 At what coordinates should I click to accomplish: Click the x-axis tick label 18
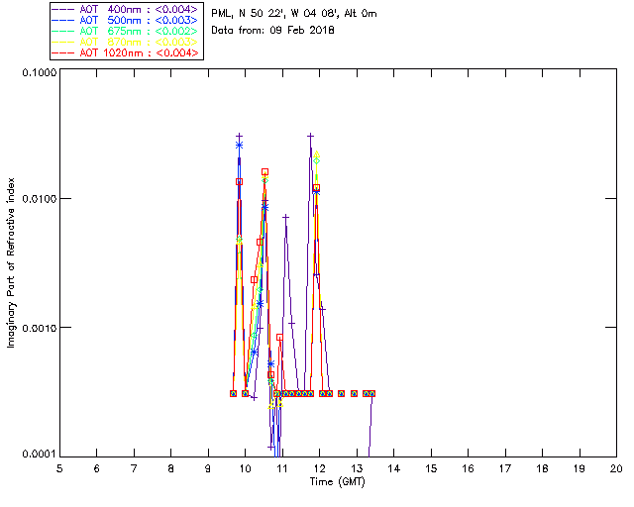(542, 468)
